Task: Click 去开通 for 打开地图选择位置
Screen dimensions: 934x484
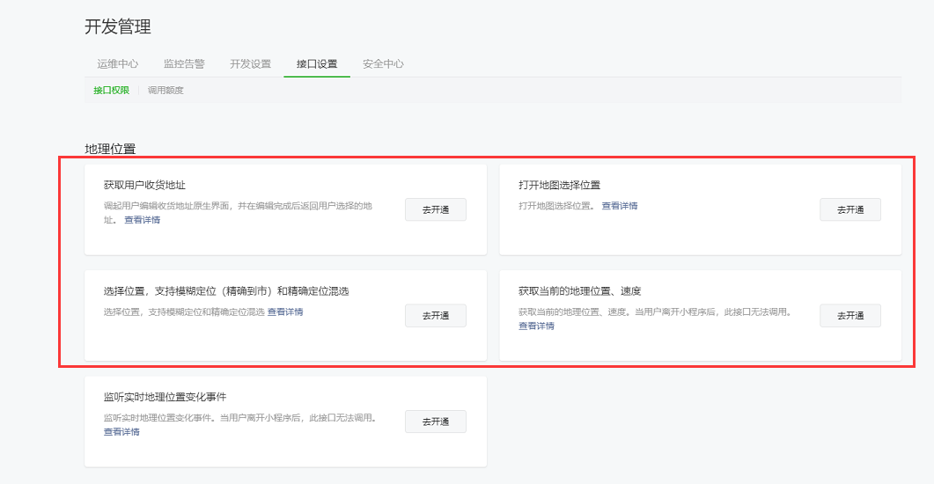Action: pyautogui.click(x=849, y=209)
